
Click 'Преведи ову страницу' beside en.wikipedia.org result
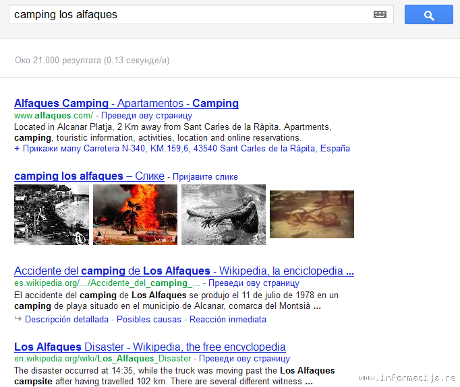[x=244, y=359]
